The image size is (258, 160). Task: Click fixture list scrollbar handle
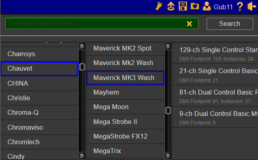coord(168,110)
